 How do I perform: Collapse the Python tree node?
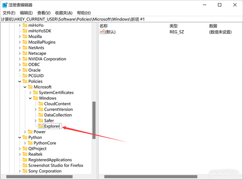tap(20, 137)
